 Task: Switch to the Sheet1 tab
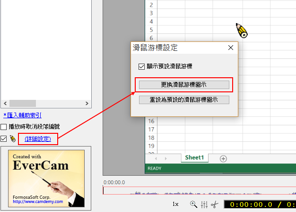[195, 158]
